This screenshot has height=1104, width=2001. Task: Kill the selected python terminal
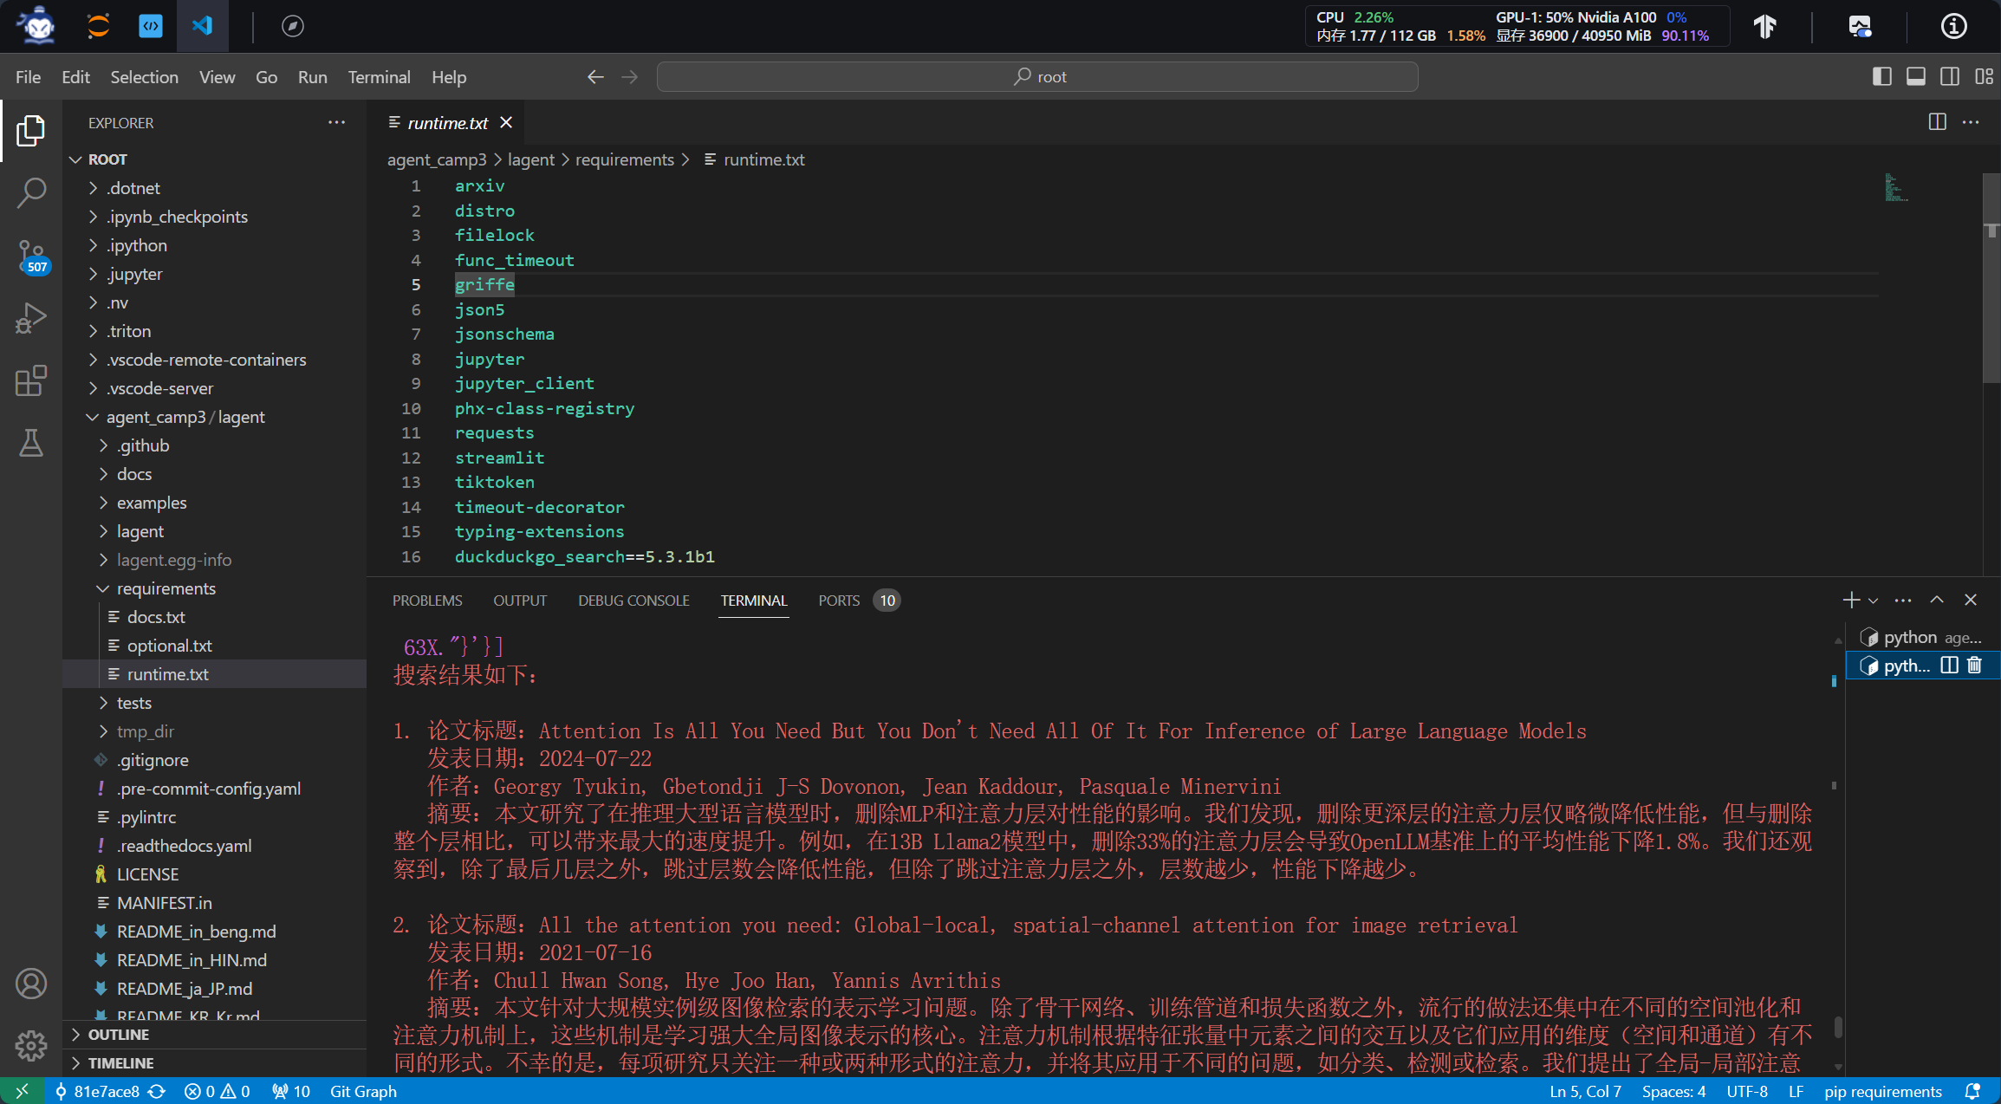coord(1974,665)
